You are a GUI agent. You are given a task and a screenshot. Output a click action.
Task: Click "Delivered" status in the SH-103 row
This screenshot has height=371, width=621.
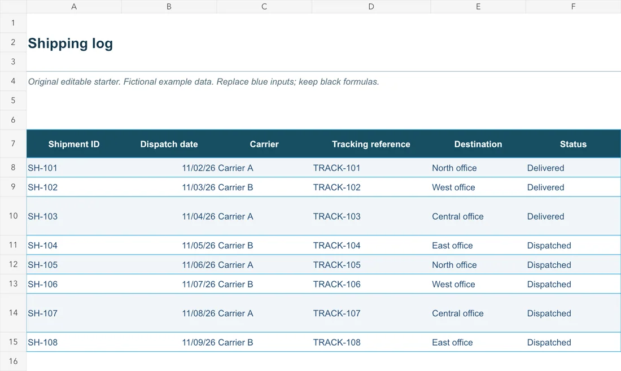click(545, 217)
